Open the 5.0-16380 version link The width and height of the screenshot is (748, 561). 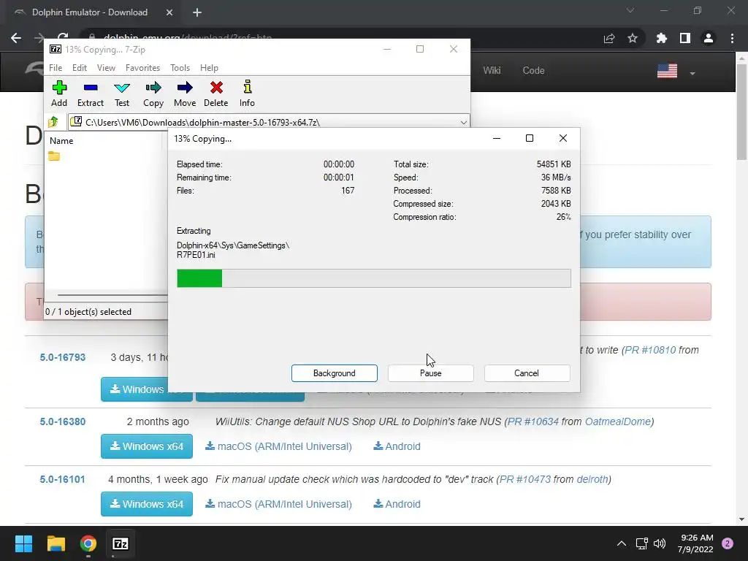(63, 421)
